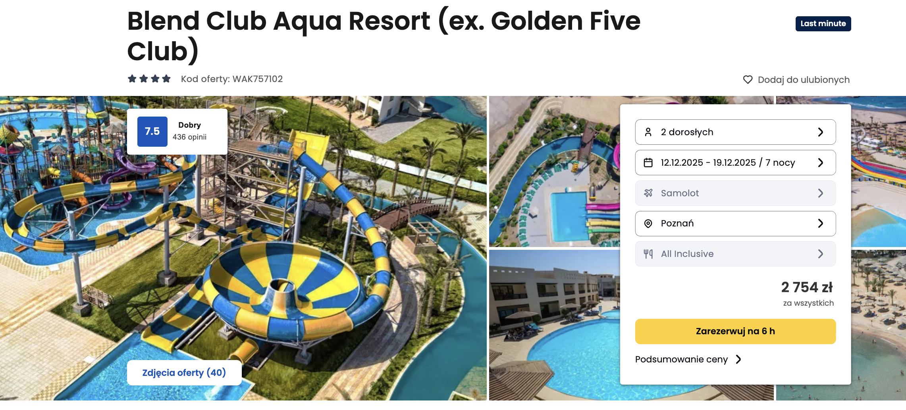The image size is (906, 410).
Task: Click the fork and knife meal icon
Action: [x=648, y=254]
